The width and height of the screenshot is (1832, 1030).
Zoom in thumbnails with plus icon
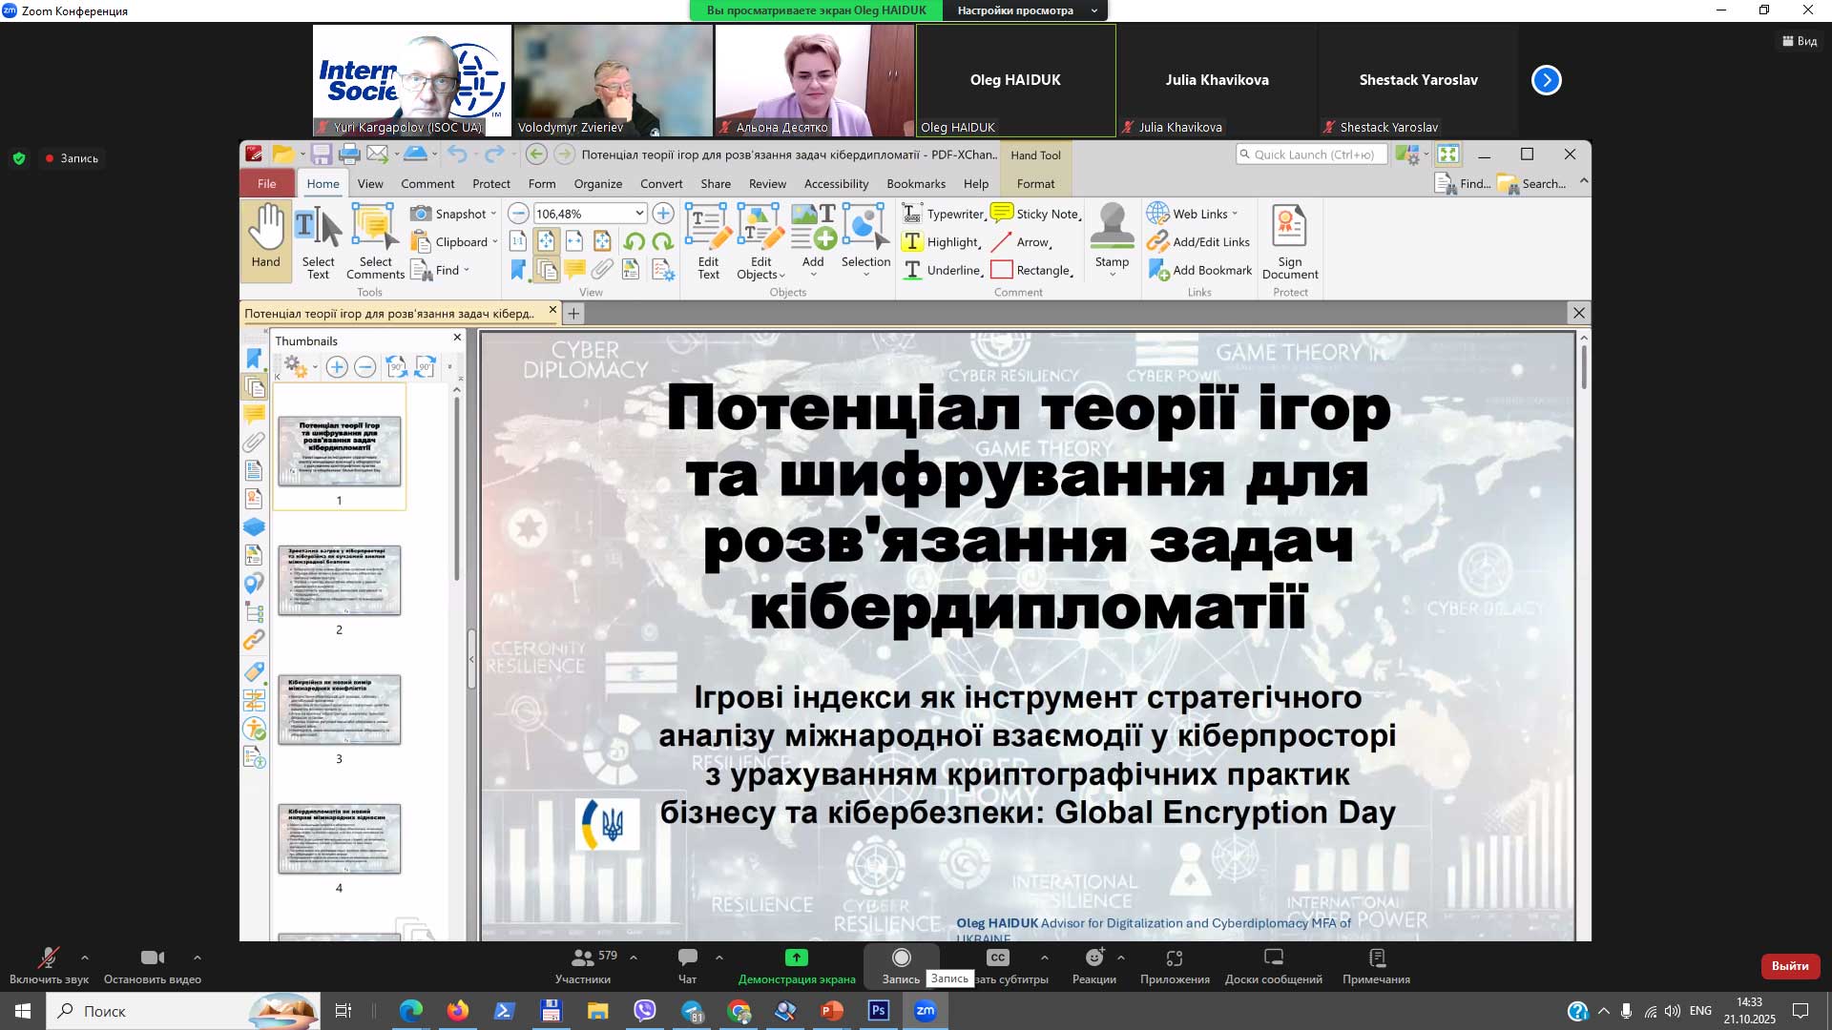(x=336, y=366)
